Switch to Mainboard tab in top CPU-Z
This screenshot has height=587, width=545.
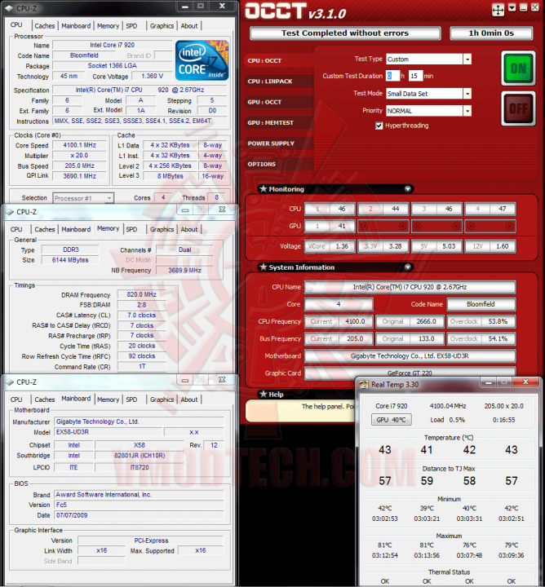[76, 26]
